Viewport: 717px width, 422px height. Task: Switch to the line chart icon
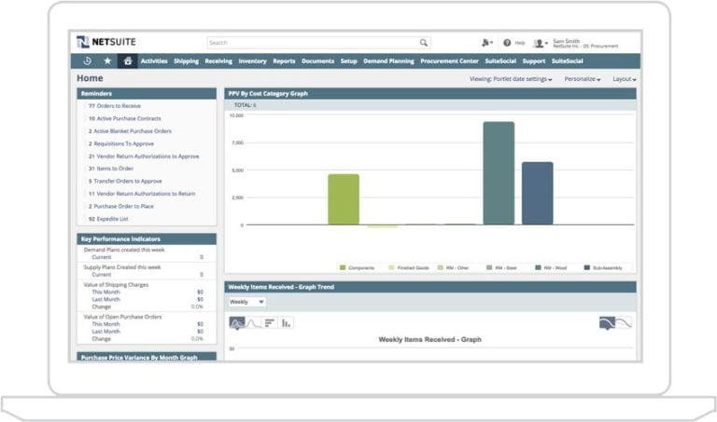pos(254,322)
